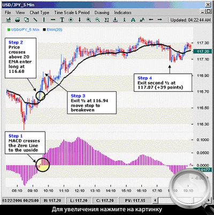Viewport: 214px width, 215px height.
Task: Open the View menu
Action: [20, 12]
